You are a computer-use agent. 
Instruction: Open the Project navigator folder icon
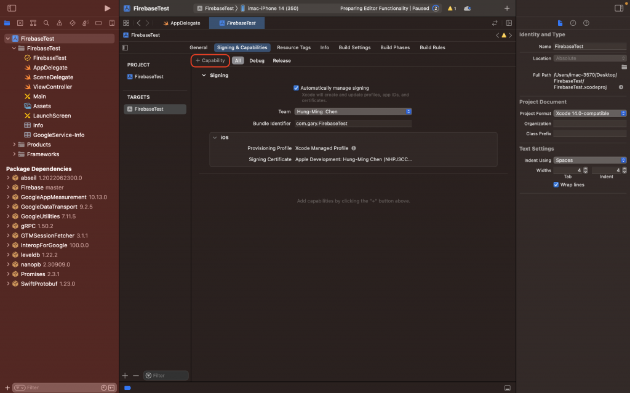coord(7,23)
